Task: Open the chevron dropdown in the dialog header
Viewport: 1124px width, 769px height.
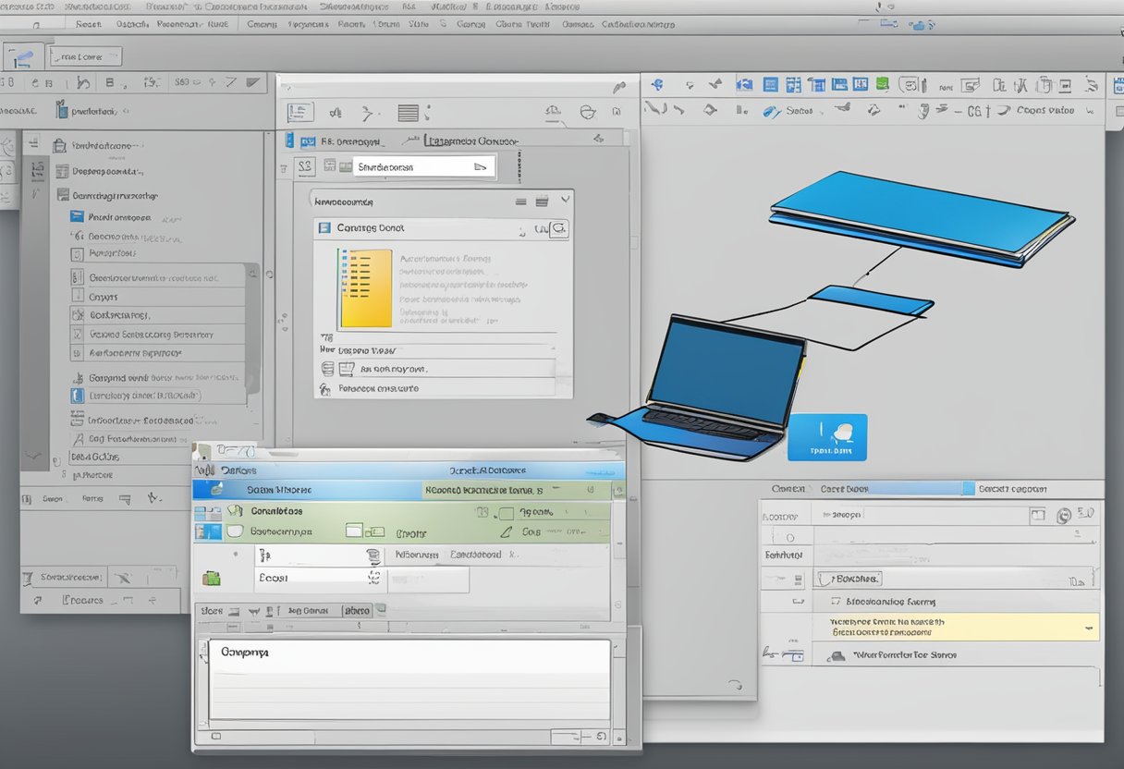Action: 565,200
